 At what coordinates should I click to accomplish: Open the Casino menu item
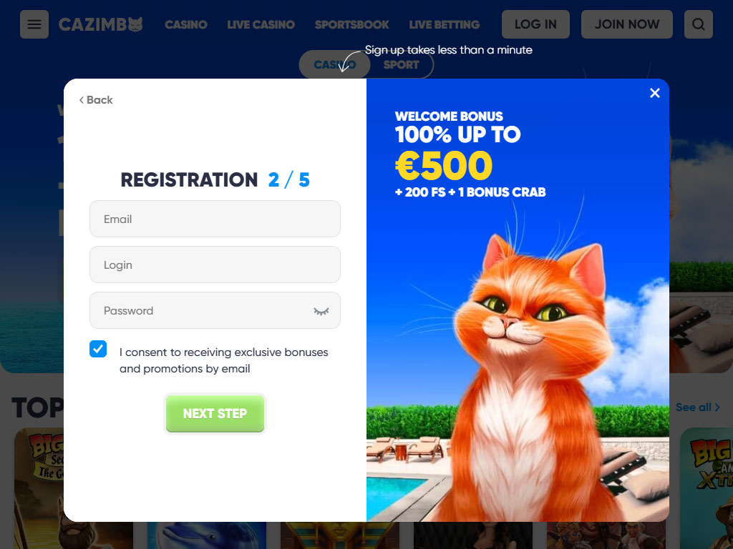(186, 24)
